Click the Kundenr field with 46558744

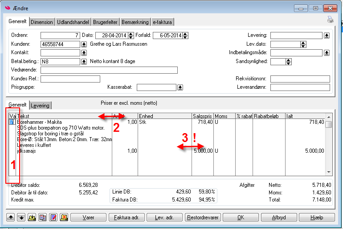(61, 44)
